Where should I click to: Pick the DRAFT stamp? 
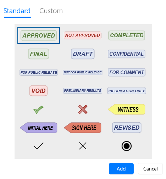click(83, 54)
